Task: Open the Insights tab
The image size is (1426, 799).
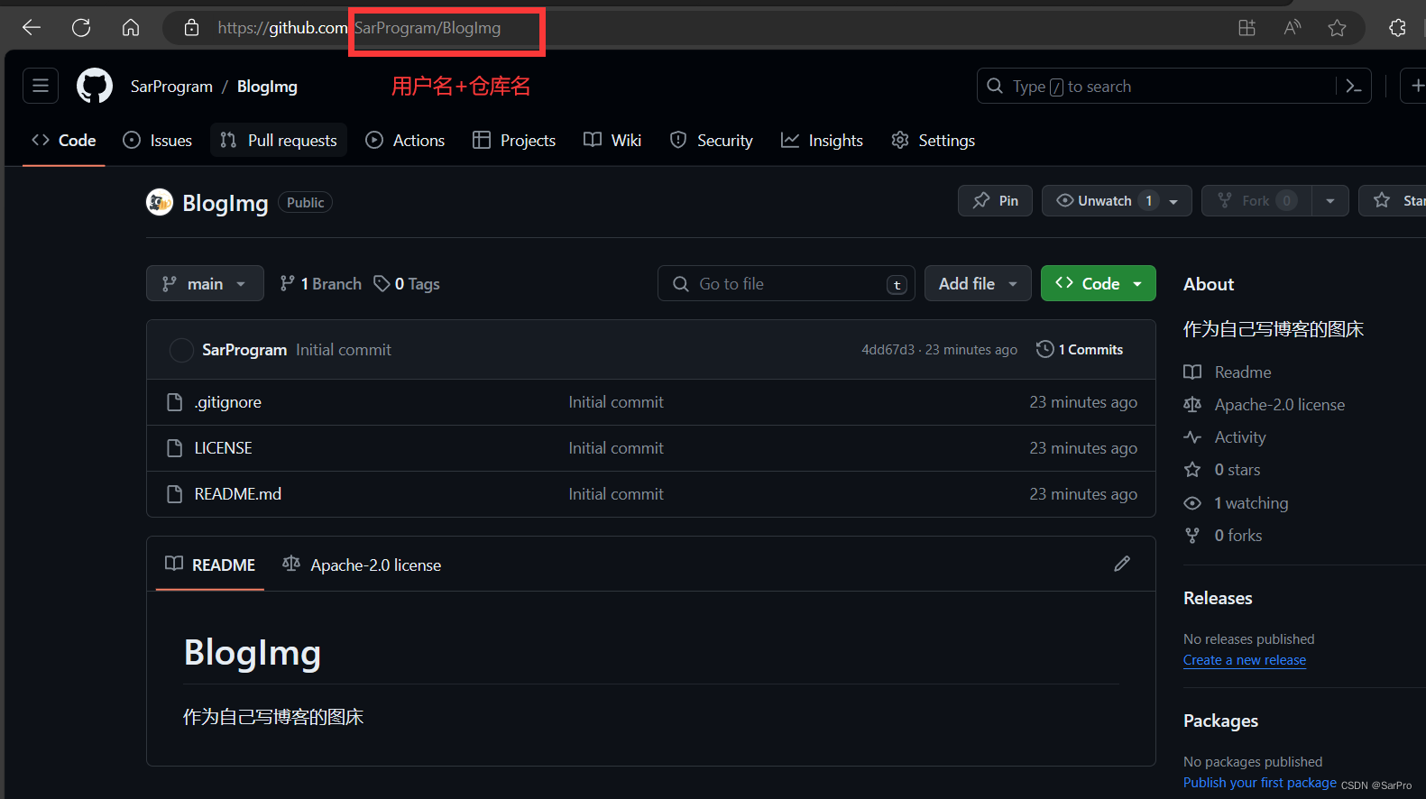Action: (823, 140)
